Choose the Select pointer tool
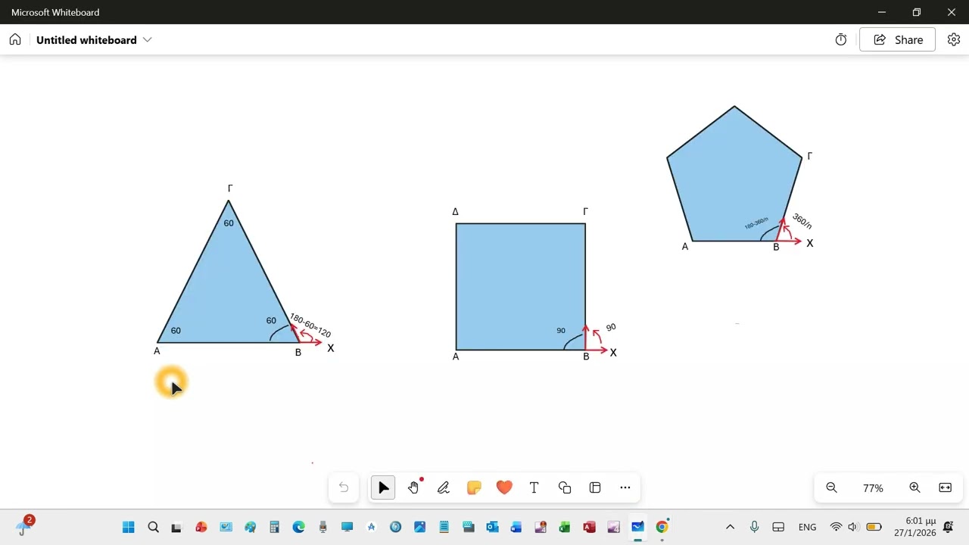This screenshot has height=545, width=969. 383,487
